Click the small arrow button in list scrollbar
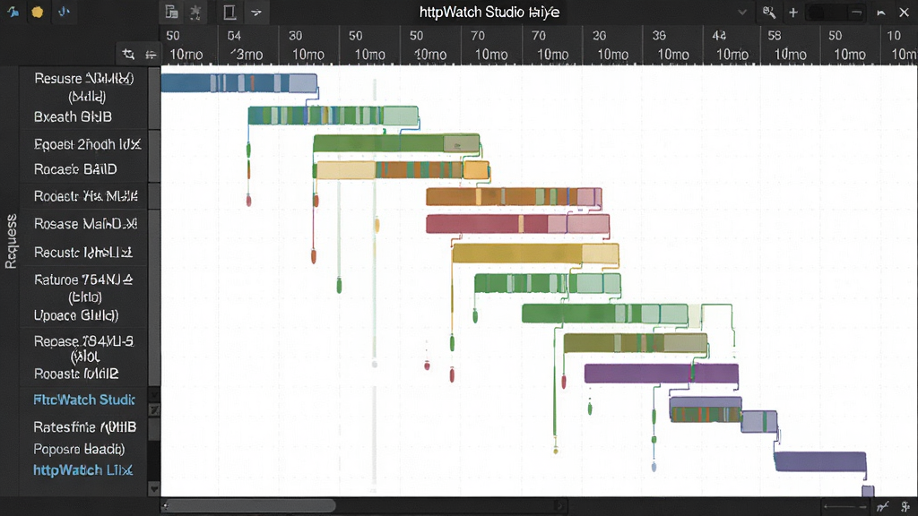 click(154, 410)
